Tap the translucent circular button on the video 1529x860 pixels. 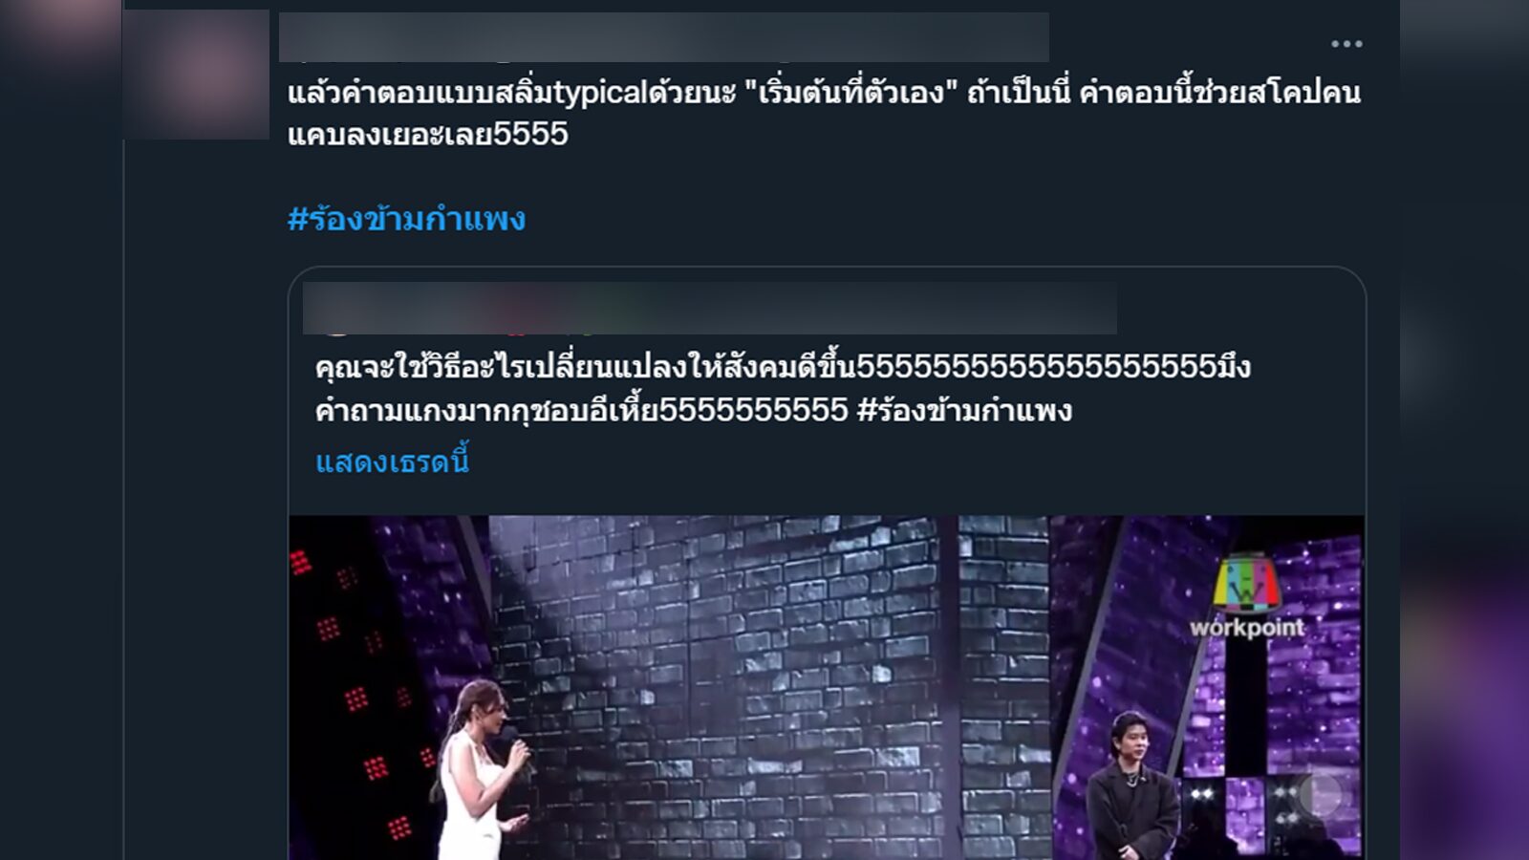1320,793
